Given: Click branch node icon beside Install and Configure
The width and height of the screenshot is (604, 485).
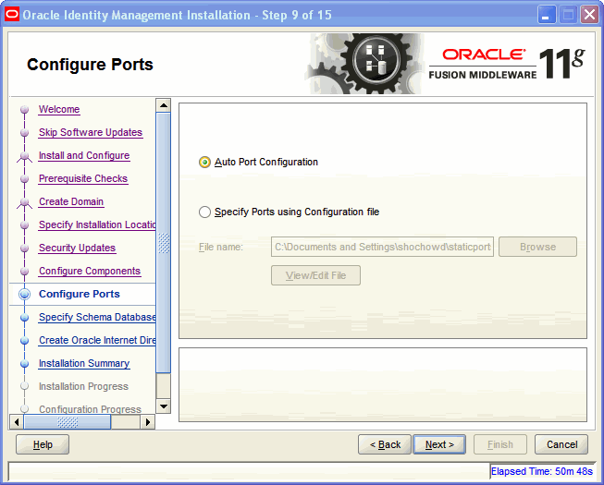Looking at the screenshot, I should point(24,156).
